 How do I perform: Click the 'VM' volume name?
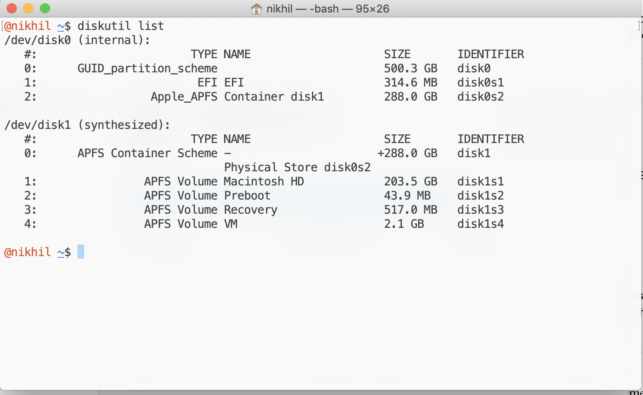231,224
